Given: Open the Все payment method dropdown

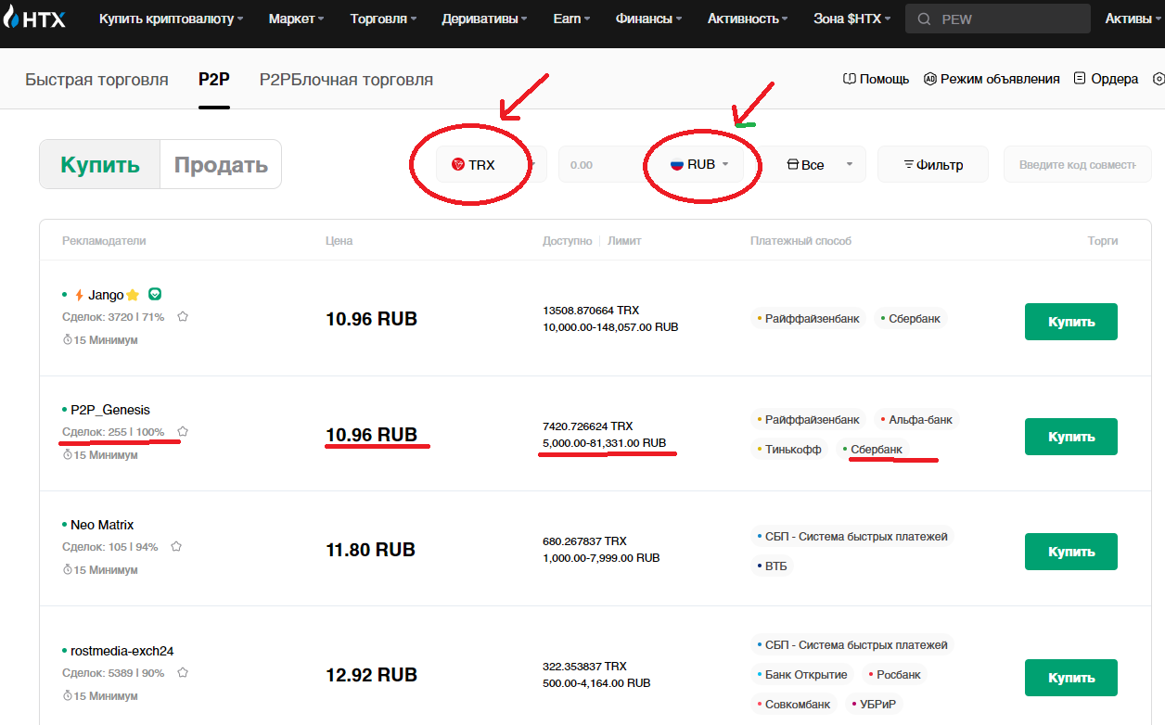Looking at the screenshot, I should tap(819, 164).
